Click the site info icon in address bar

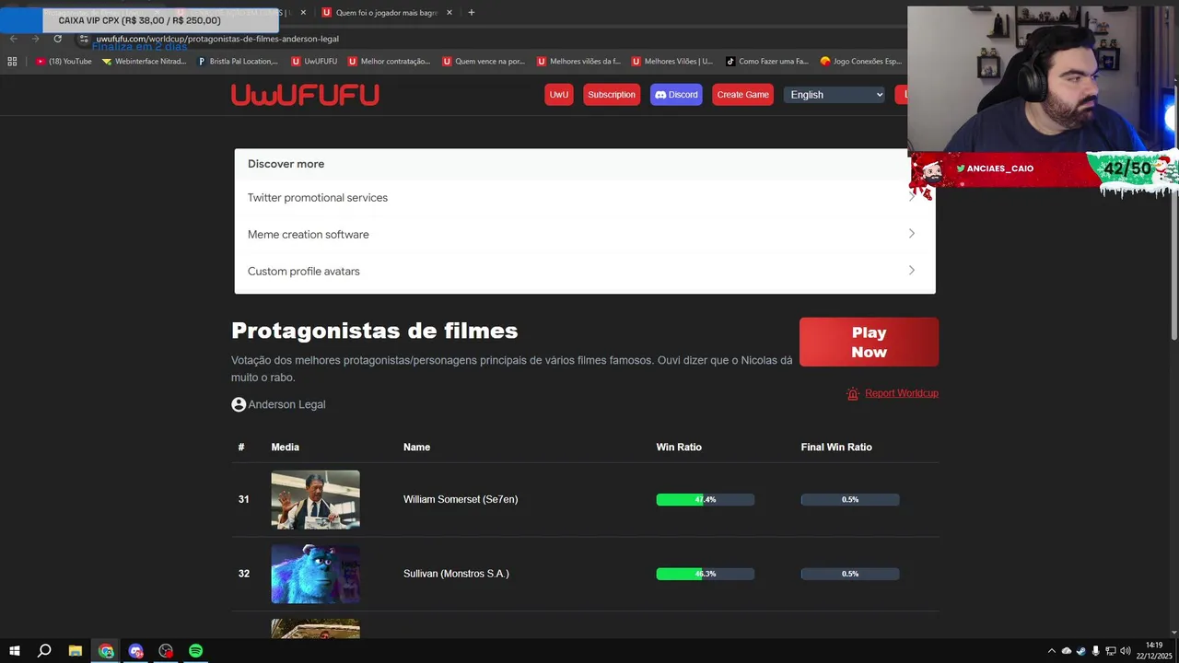click(84, 39)
